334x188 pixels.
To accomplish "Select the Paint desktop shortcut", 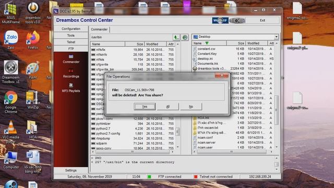I will pyautogui.click(x=33, y=70).
